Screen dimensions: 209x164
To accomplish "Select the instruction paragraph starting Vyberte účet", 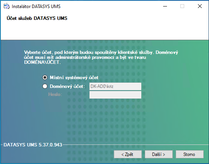I will click(x=101, y=57).
